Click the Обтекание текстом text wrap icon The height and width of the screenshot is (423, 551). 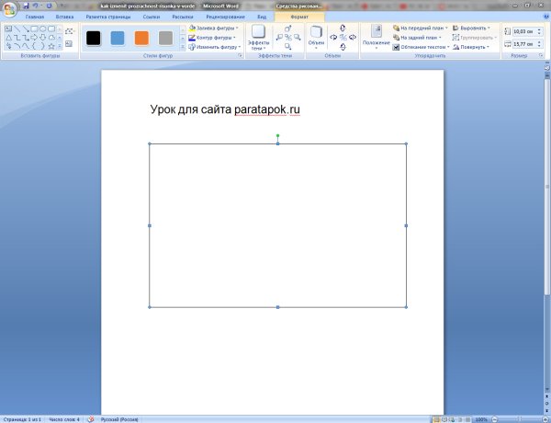click(395, 47)
